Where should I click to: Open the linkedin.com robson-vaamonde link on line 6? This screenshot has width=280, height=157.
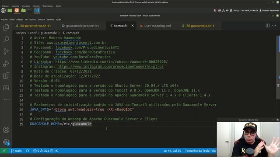112,62
